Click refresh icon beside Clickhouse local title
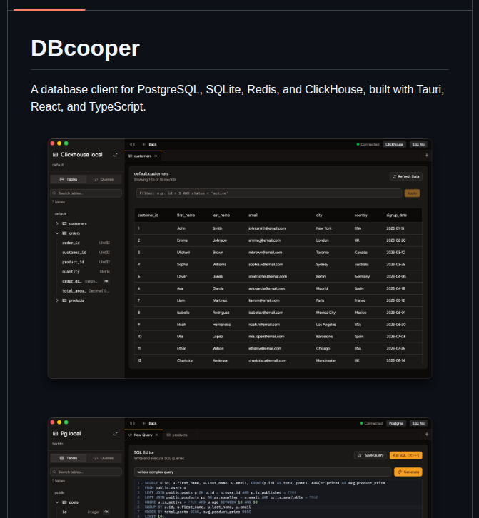The image size is (479, 518). 115,155
